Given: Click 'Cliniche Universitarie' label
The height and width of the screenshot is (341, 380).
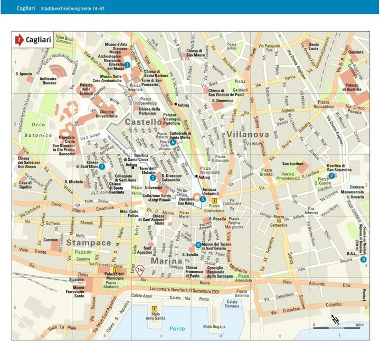Looking at the screenshot, I should pyautogui.click(x=107, y=114).
